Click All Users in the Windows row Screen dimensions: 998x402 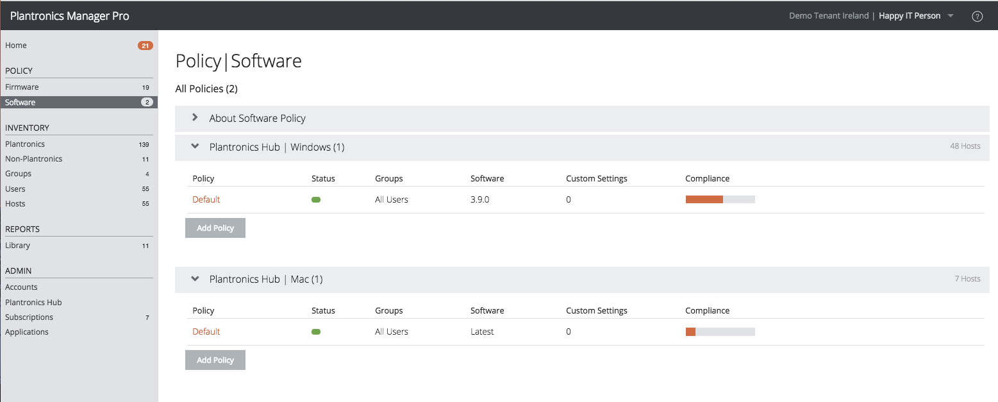coord(392,199)
